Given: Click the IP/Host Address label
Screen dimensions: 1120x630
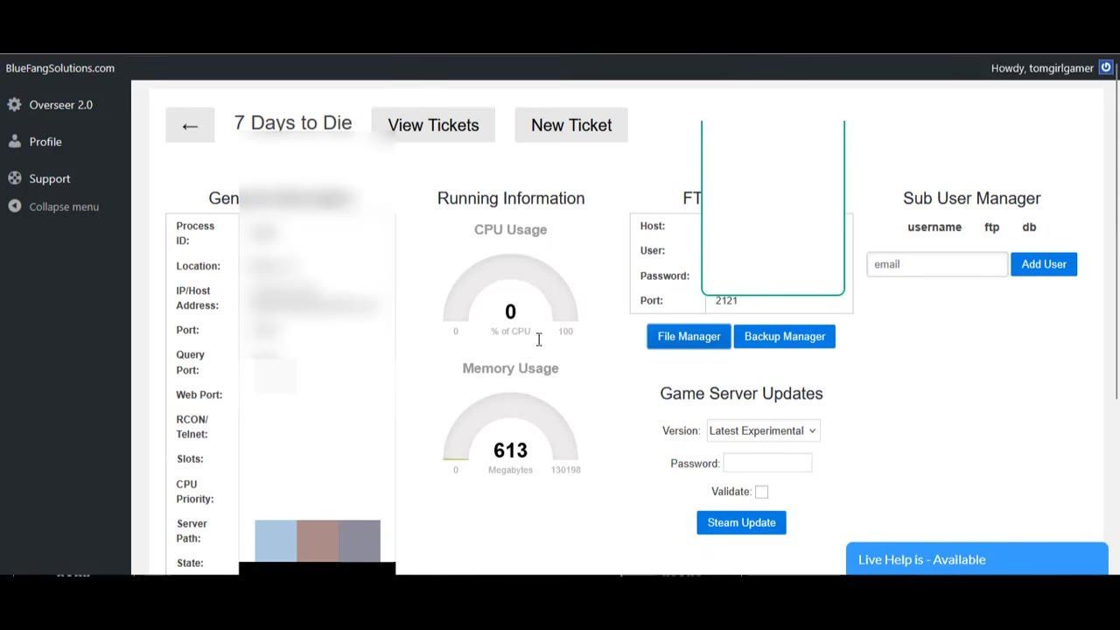Looking at the screenshot, I should [x=197, y=298].
